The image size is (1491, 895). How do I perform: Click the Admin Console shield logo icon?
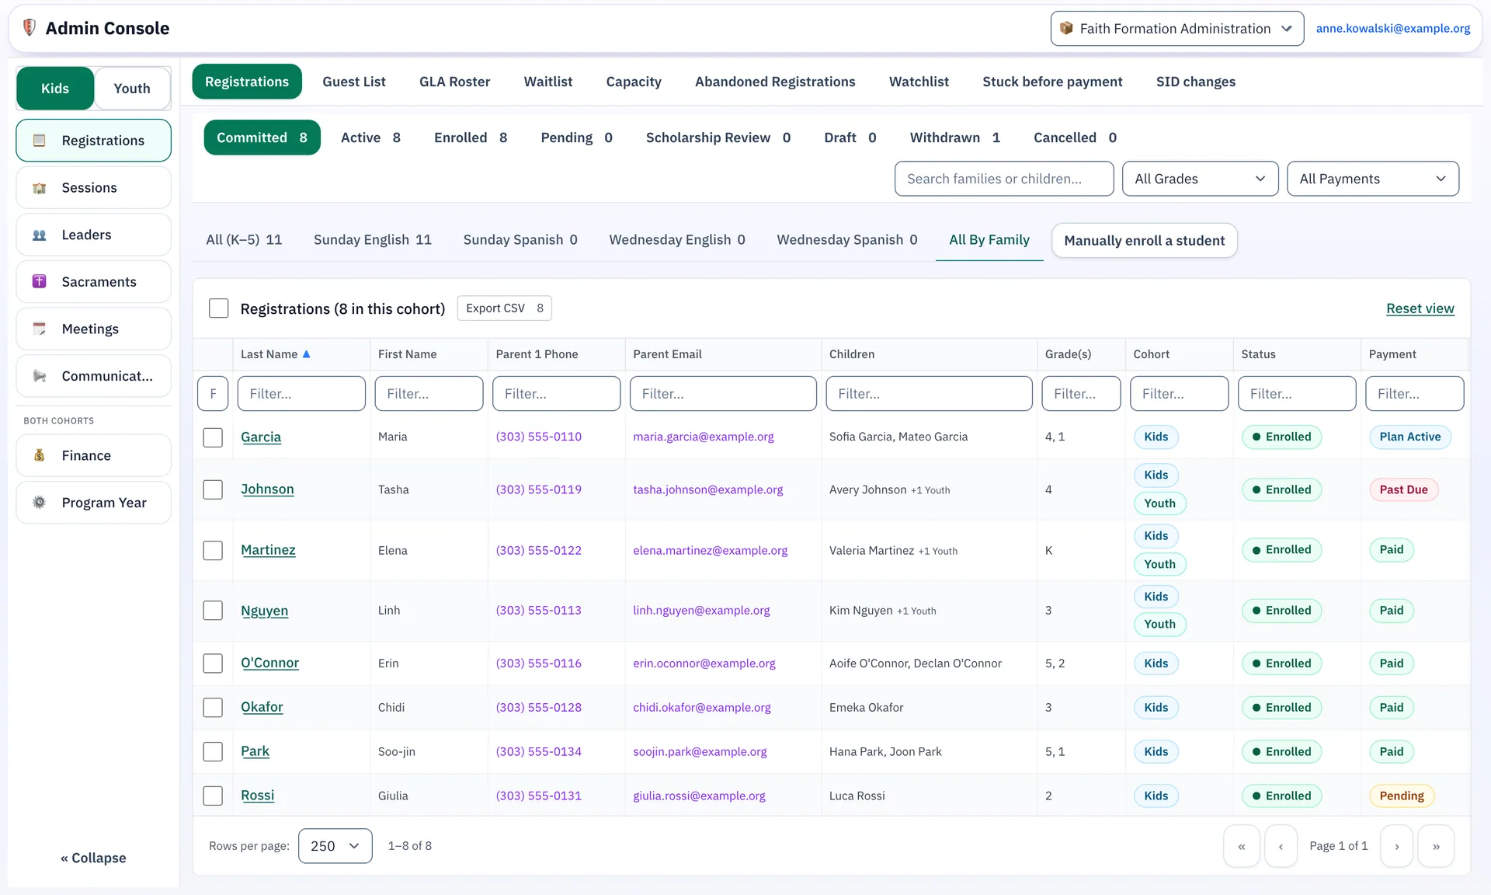coord(30,28)
